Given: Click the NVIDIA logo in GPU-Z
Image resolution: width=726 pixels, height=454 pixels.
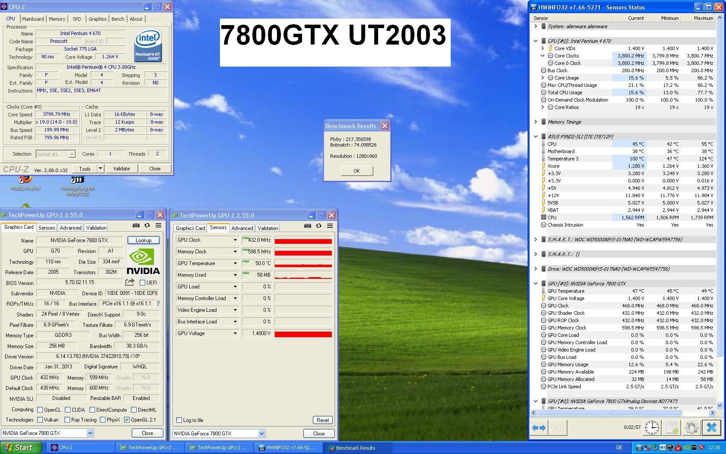Looking at the screenshot, I should point(143,261).
